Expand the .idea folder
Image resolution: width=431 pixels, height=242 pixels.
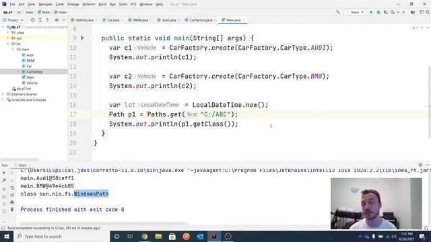pos(8,32)
